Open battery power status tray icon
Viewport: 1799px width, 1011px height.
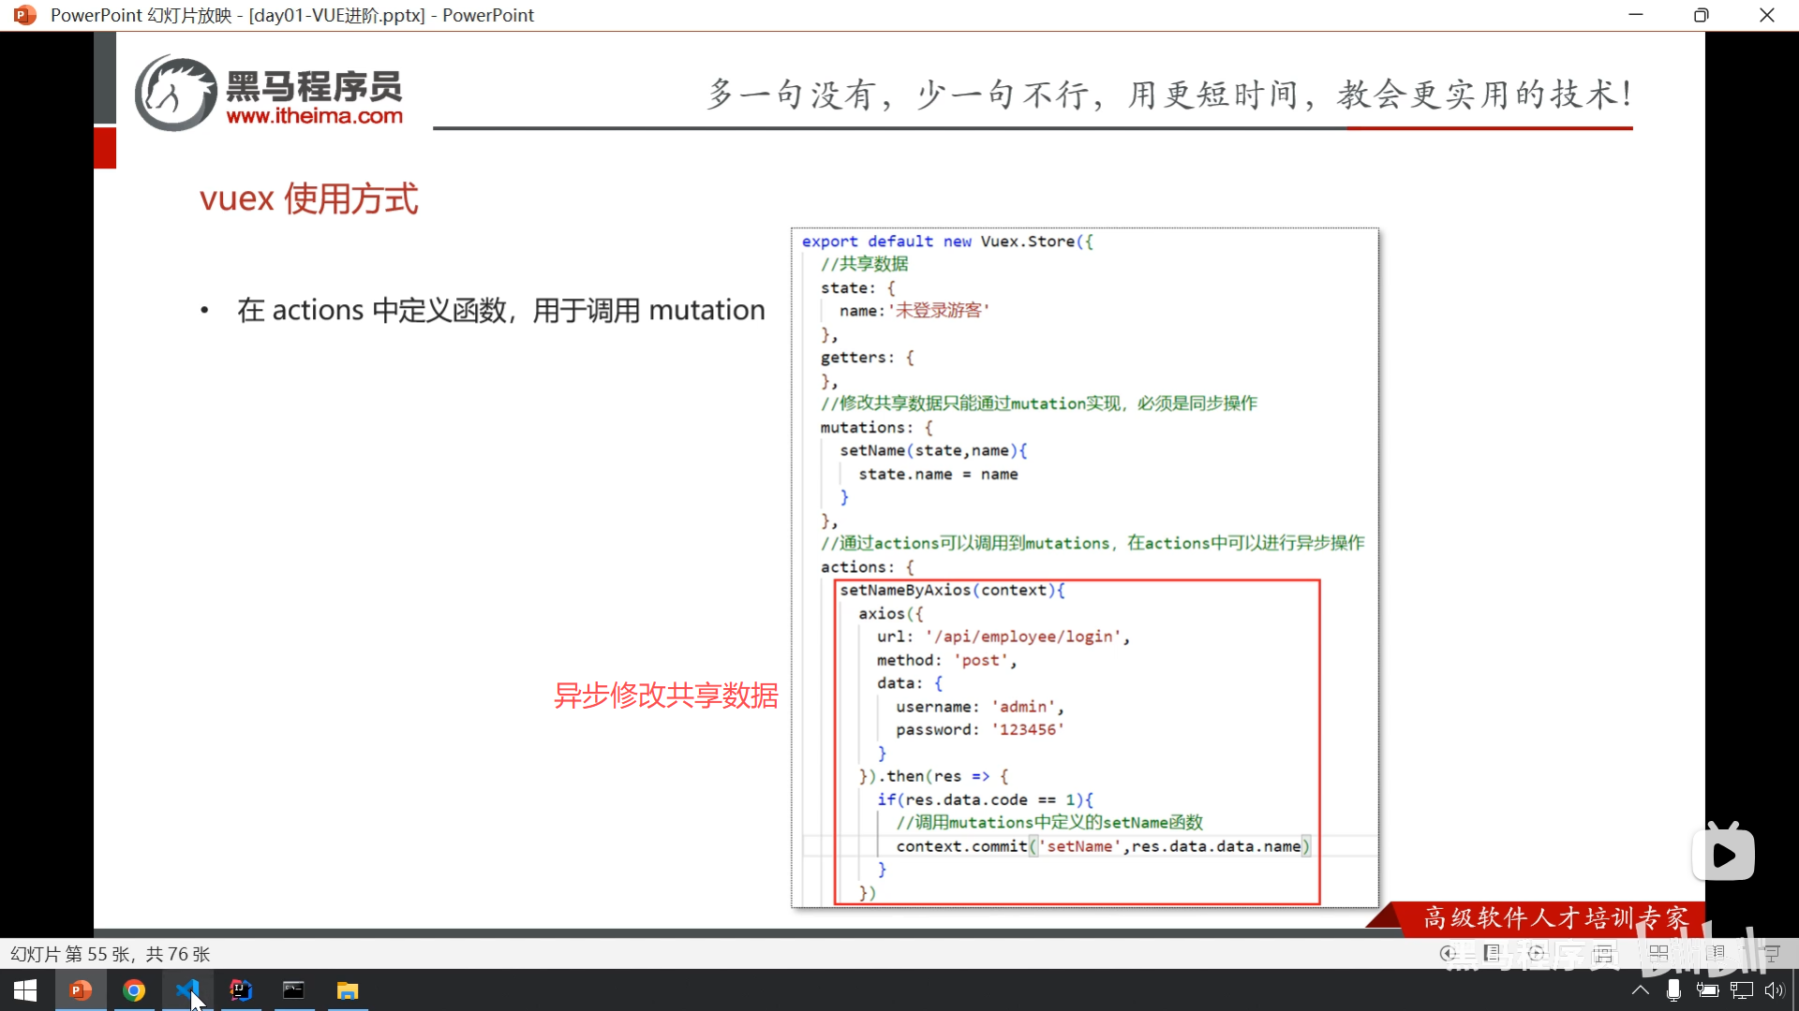click(x=1707, y=990)
